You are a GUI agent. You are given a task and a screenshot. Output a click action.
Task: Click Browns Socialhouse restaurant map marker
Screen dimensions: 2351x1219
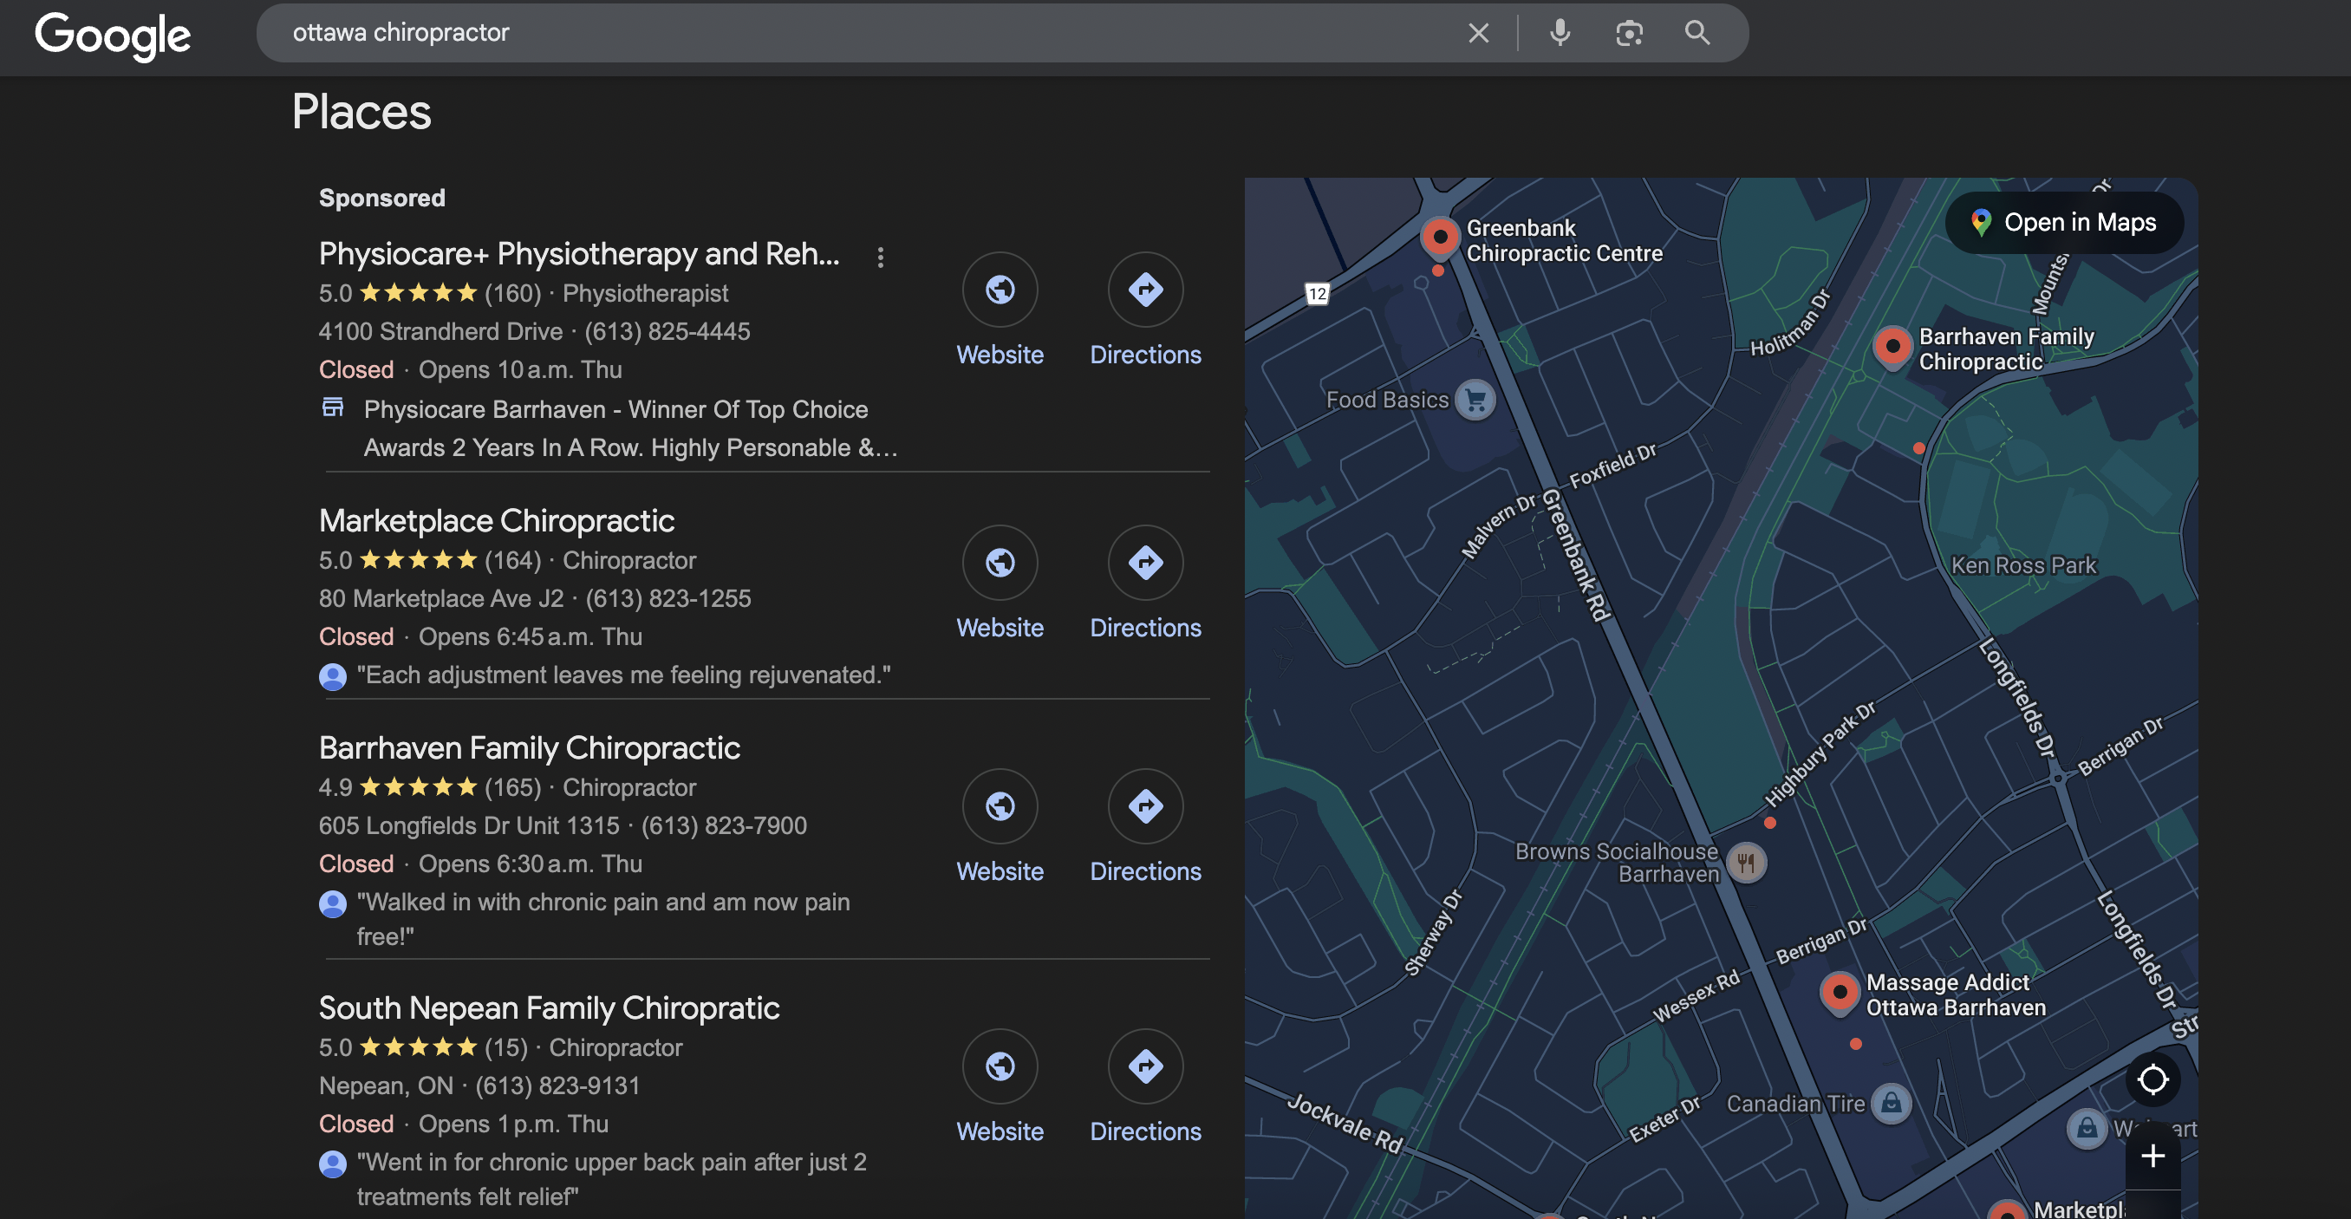[x=1746, y=862]
